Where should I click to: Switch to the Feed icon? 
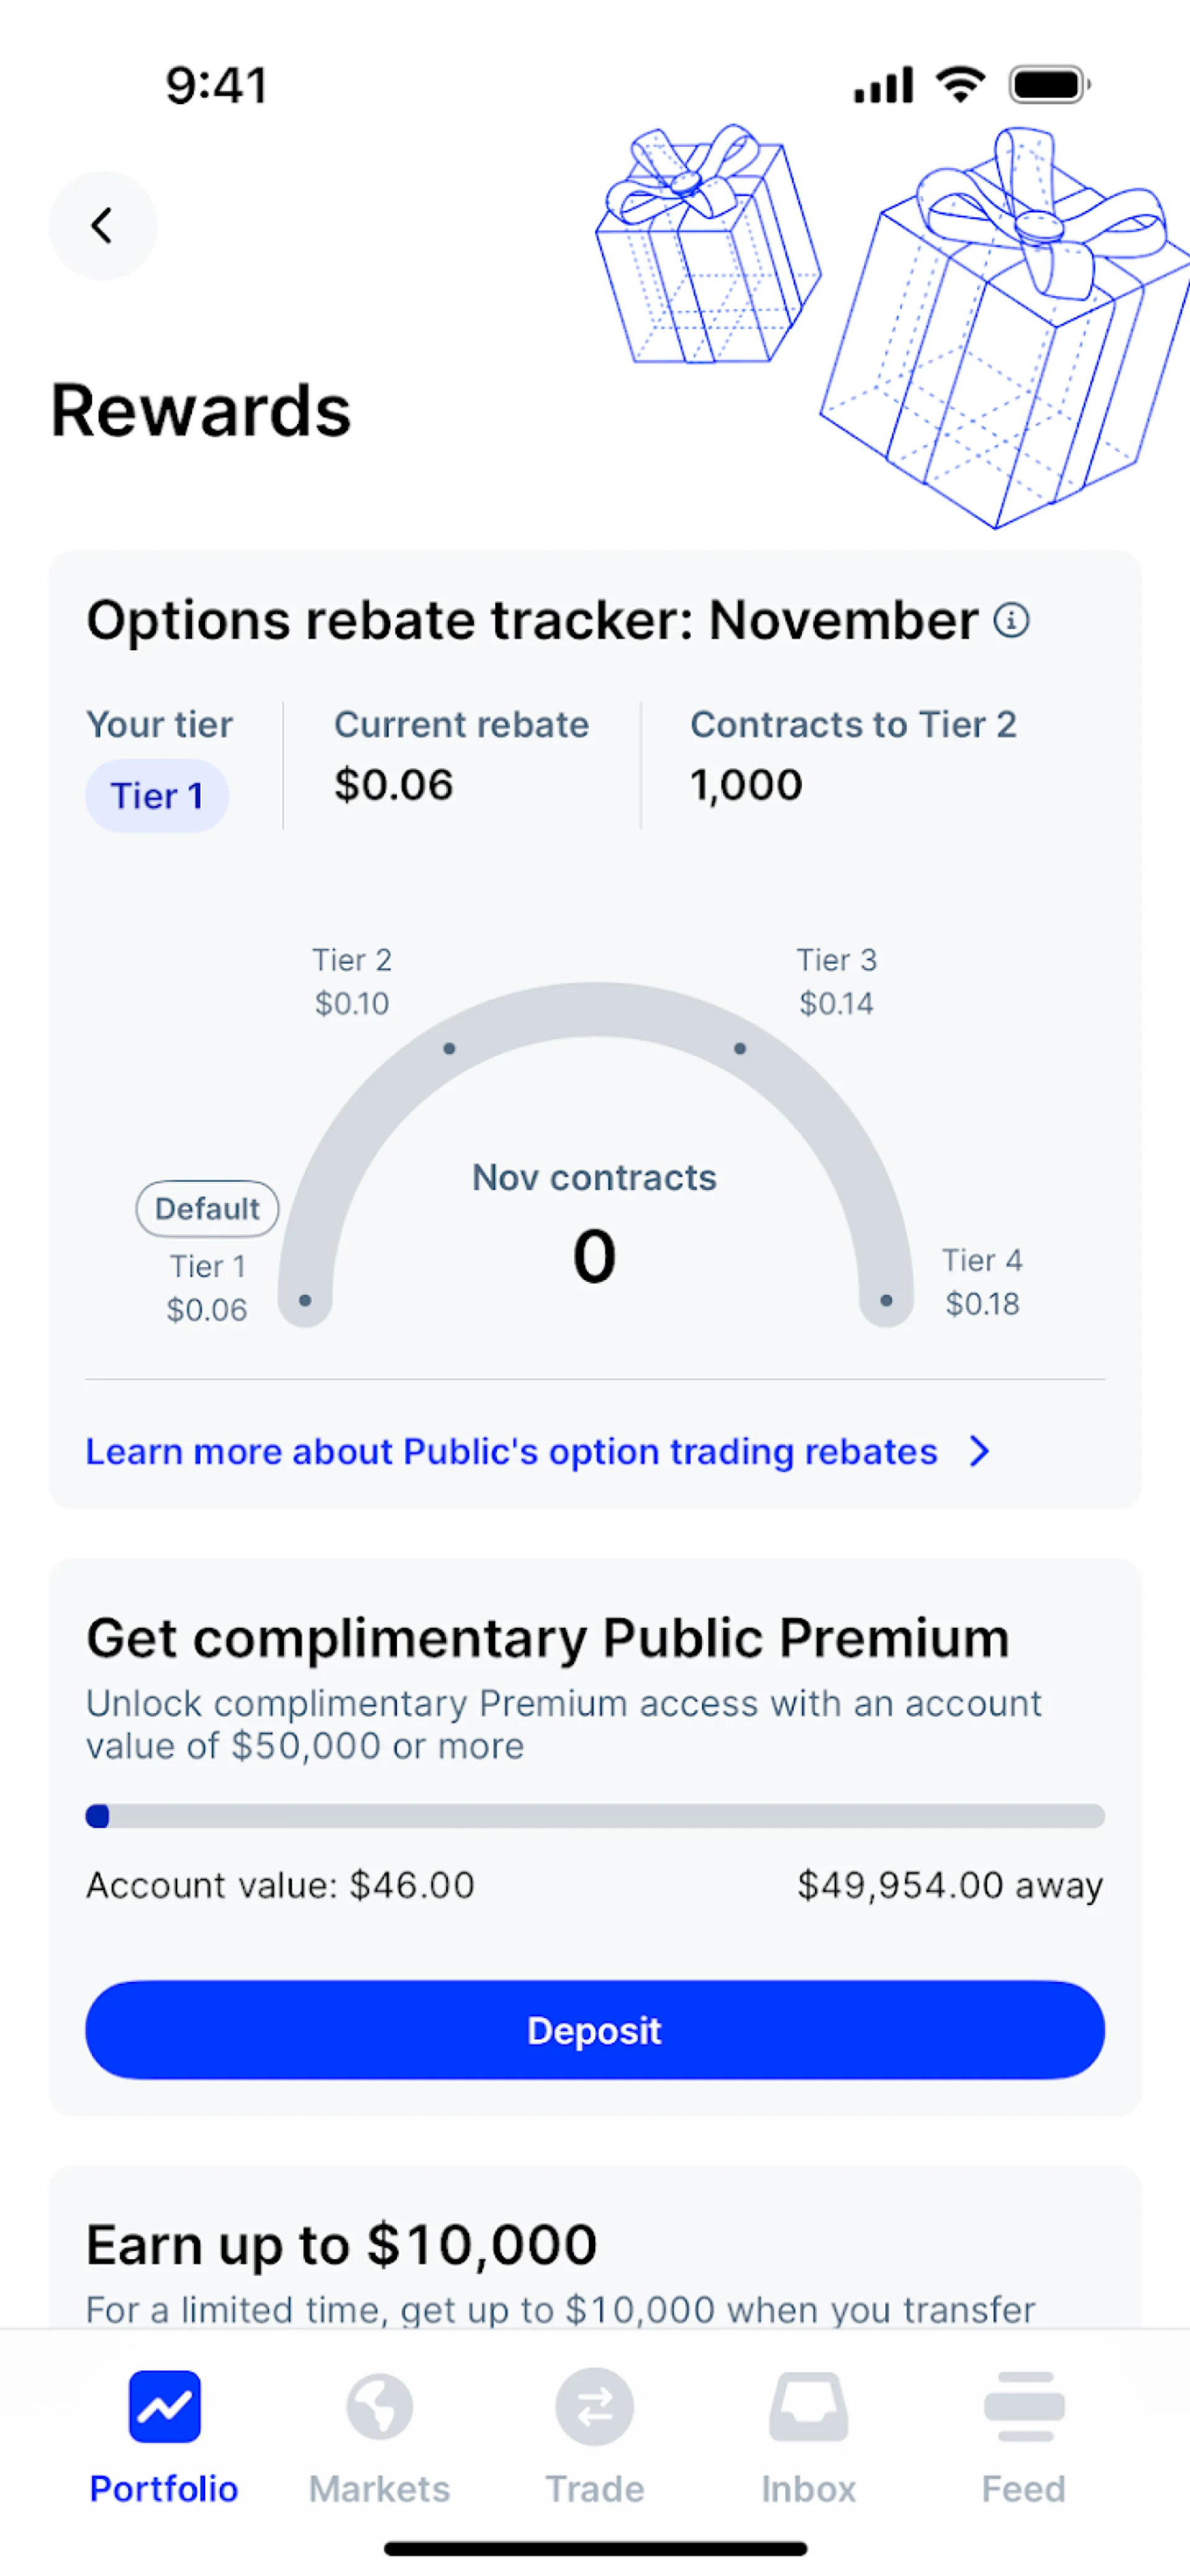pos(1023,2406)
